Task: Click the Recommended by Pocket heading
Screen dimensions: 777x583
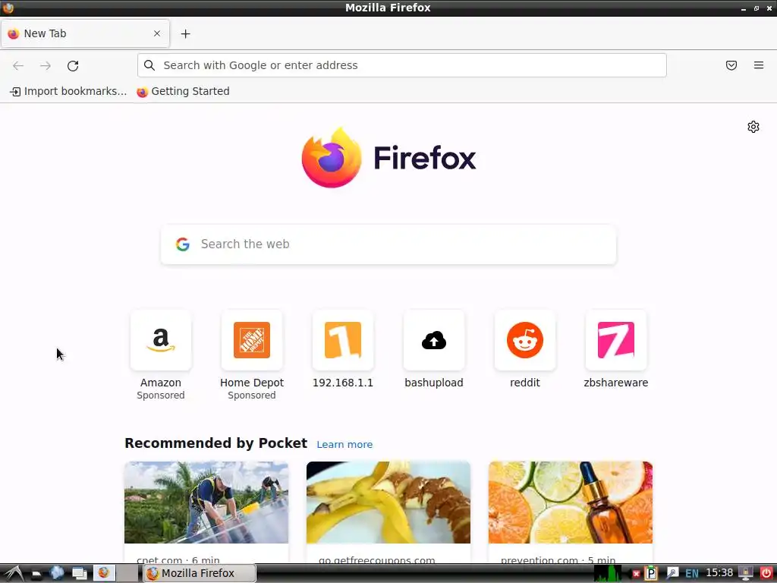Action: click(215, 443)
